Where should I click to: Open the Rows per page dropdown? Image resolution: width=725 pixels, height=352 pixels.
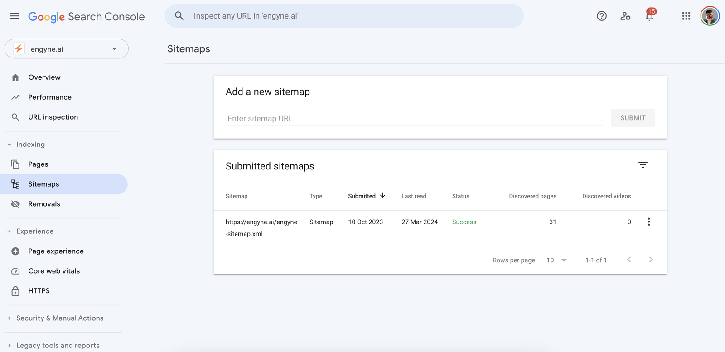(x=557, y=260)
